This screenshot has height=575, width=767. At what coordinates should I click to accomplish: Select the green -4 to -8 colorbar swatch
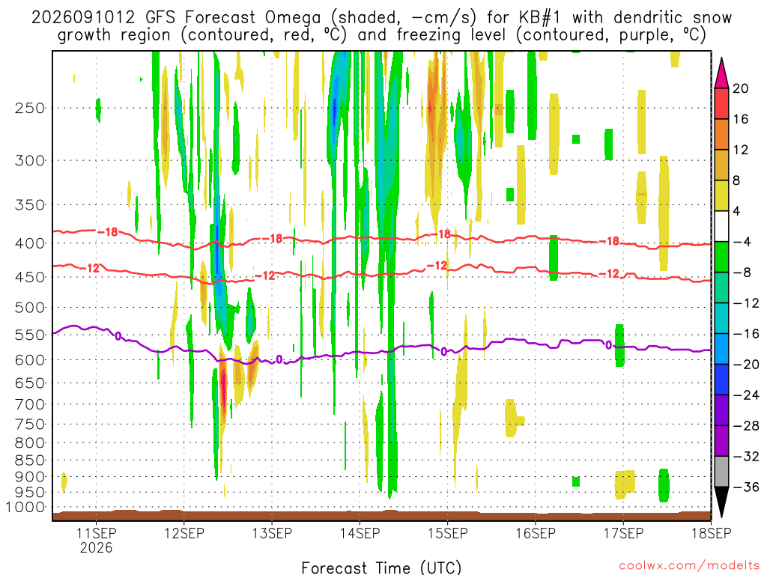coord(721,258)
